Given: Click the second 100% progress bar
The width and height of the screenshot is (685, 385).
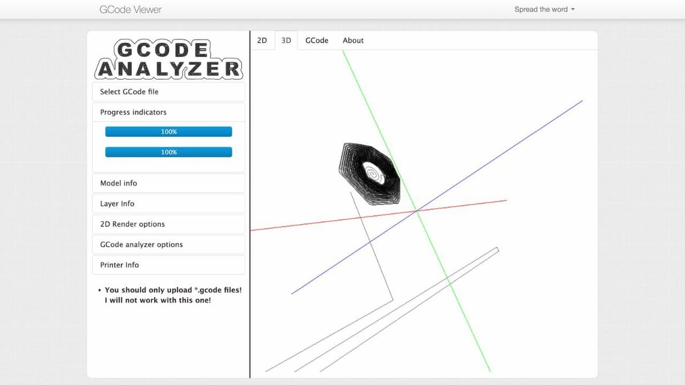Looking at the screenshot, I should point(168,152).
